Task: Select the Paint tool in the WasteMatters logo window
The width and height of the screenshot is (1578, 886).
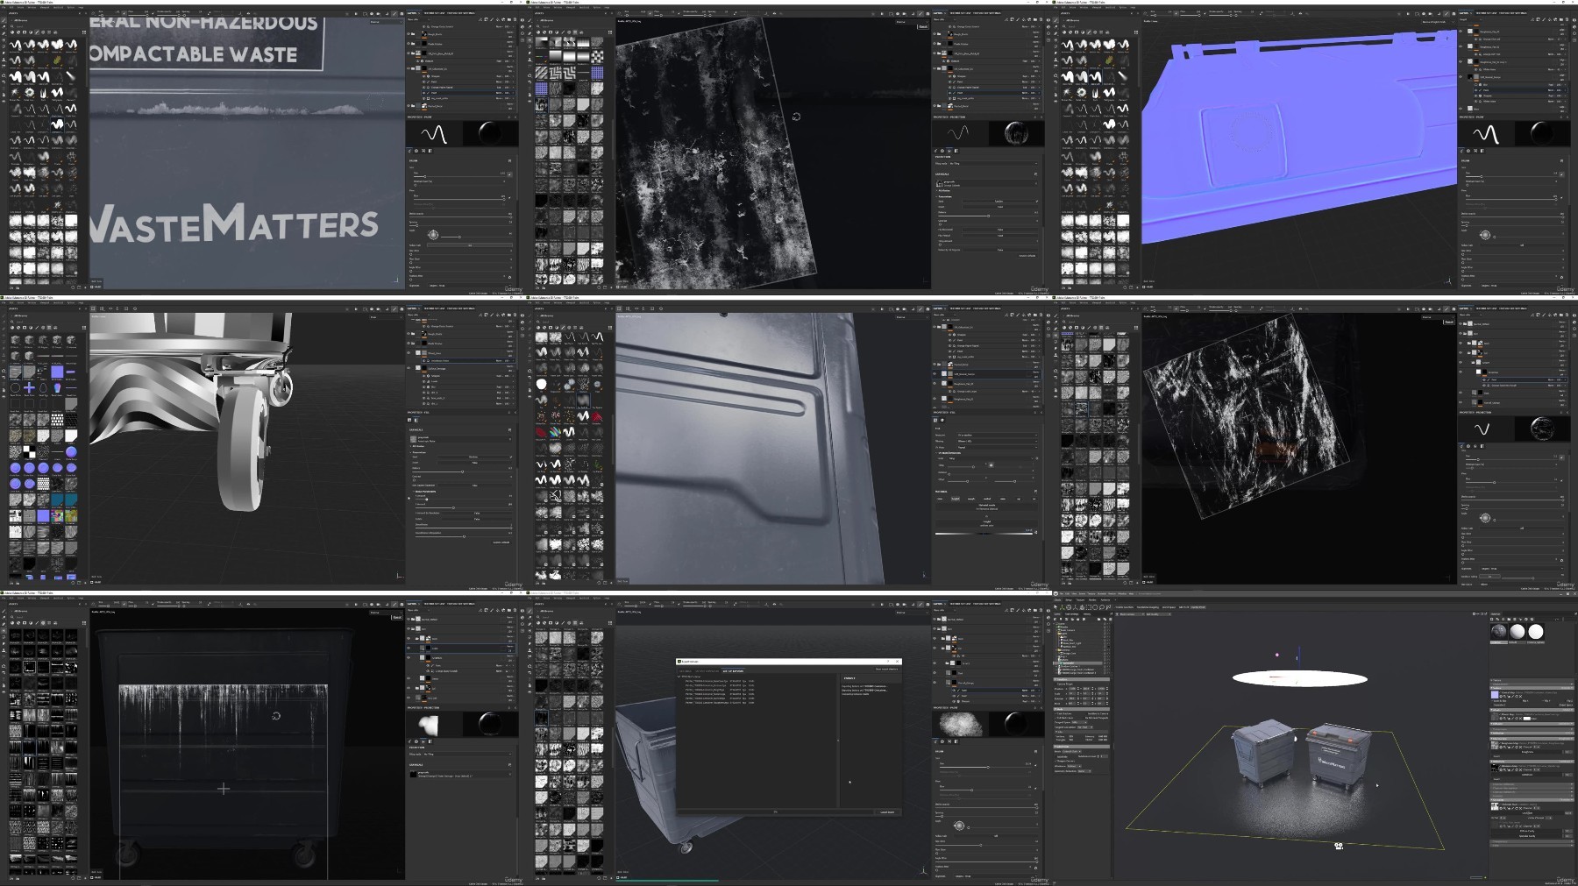Action: [4, 20]
